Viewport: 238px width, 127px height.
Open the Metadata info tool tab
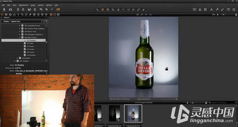pyautogui.click(x=38, y=15)
